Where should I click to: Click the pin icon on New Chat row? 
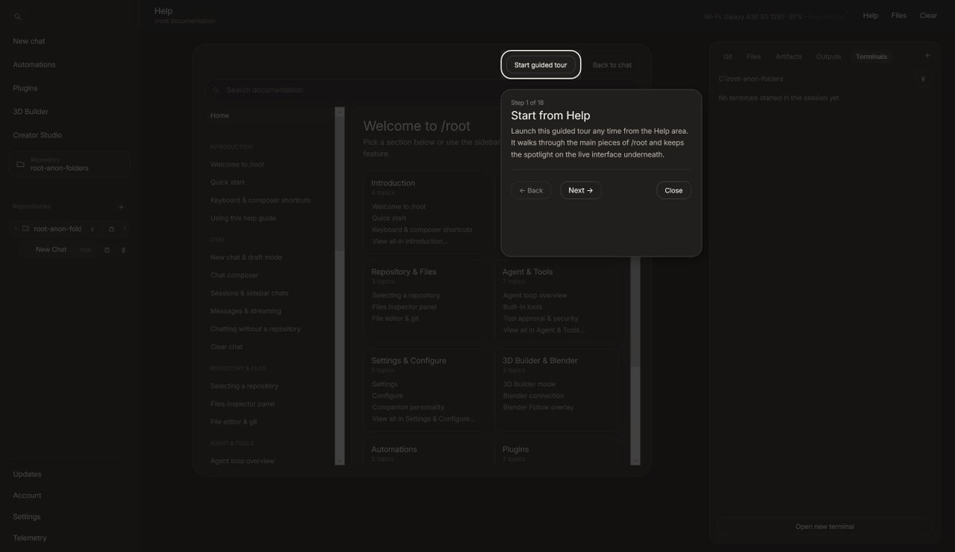[123, 250]
